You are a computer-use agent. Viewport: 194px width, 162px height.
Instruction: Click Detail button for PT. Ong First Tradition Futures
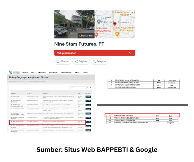tap(88, 126)
